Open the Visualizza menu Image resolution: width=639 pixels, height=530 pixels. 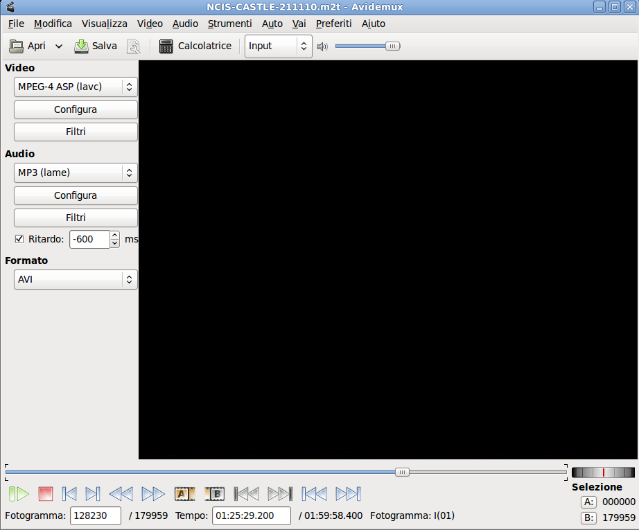point(105,24)
